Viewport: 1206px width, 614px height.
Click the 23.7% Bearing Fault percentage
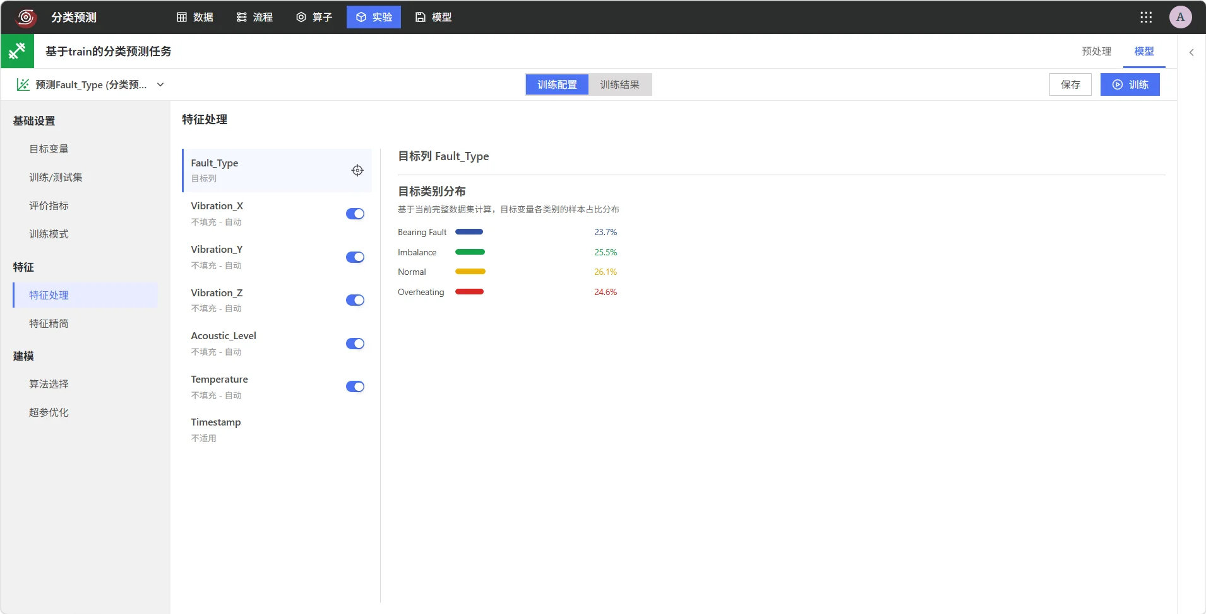pyautogui.click(x=606, y=232)
